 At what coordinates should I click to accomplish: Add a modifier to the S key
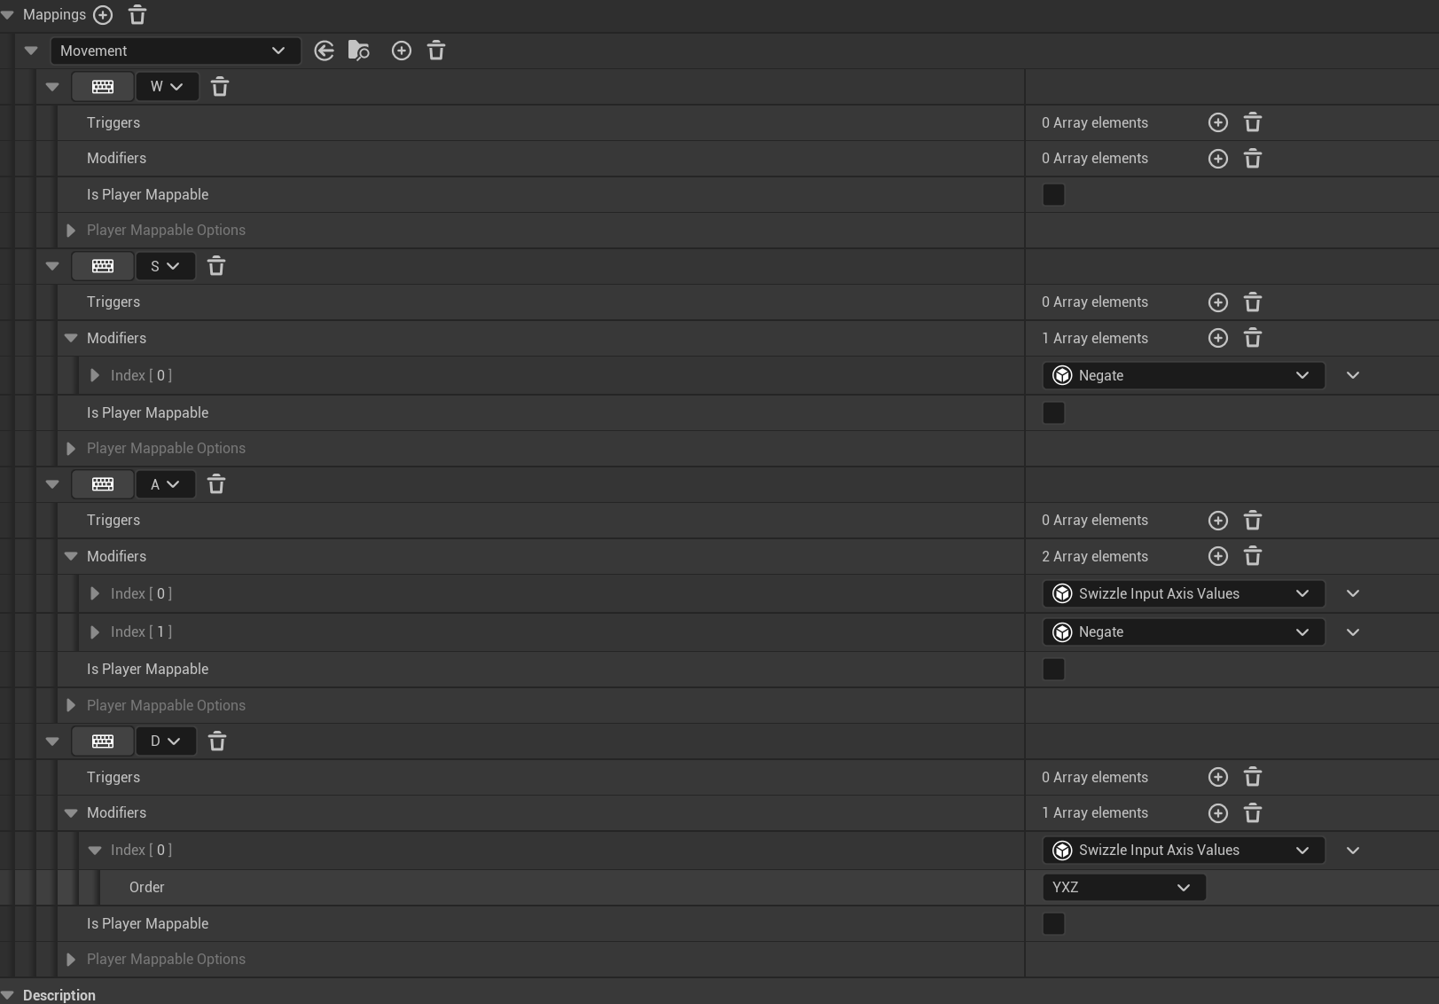click(x=1218, y=338)
